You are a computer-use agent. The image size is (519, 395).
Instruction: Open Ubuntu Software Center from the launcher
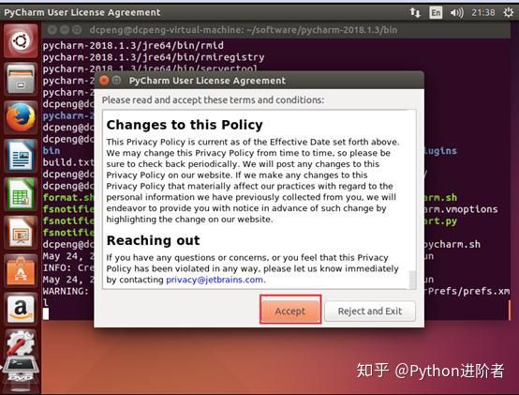tap(21, 271)
